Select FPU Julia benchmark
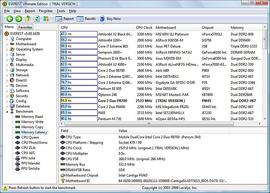The width and height of the screenshot is (270, 193). 28,158
